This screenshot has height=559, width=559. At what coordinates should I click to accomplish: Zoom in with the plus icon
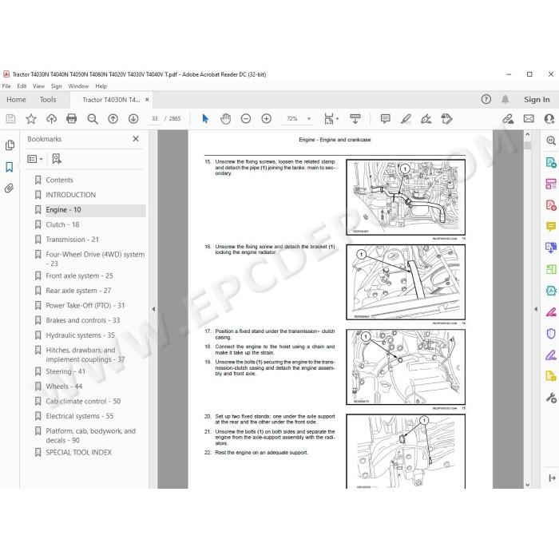click(x=266, y=119)
